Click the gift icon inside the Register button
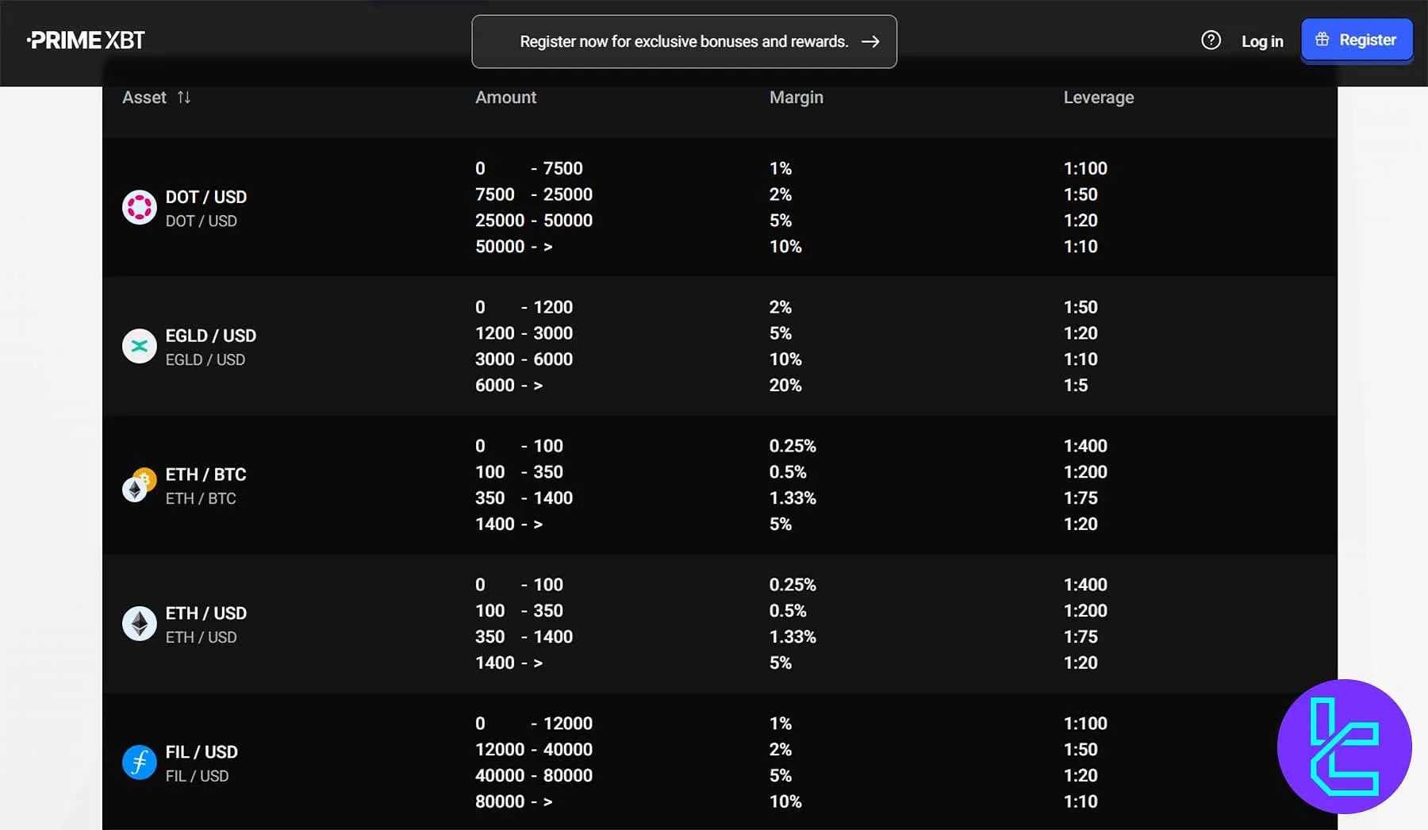 [1322, 38]
